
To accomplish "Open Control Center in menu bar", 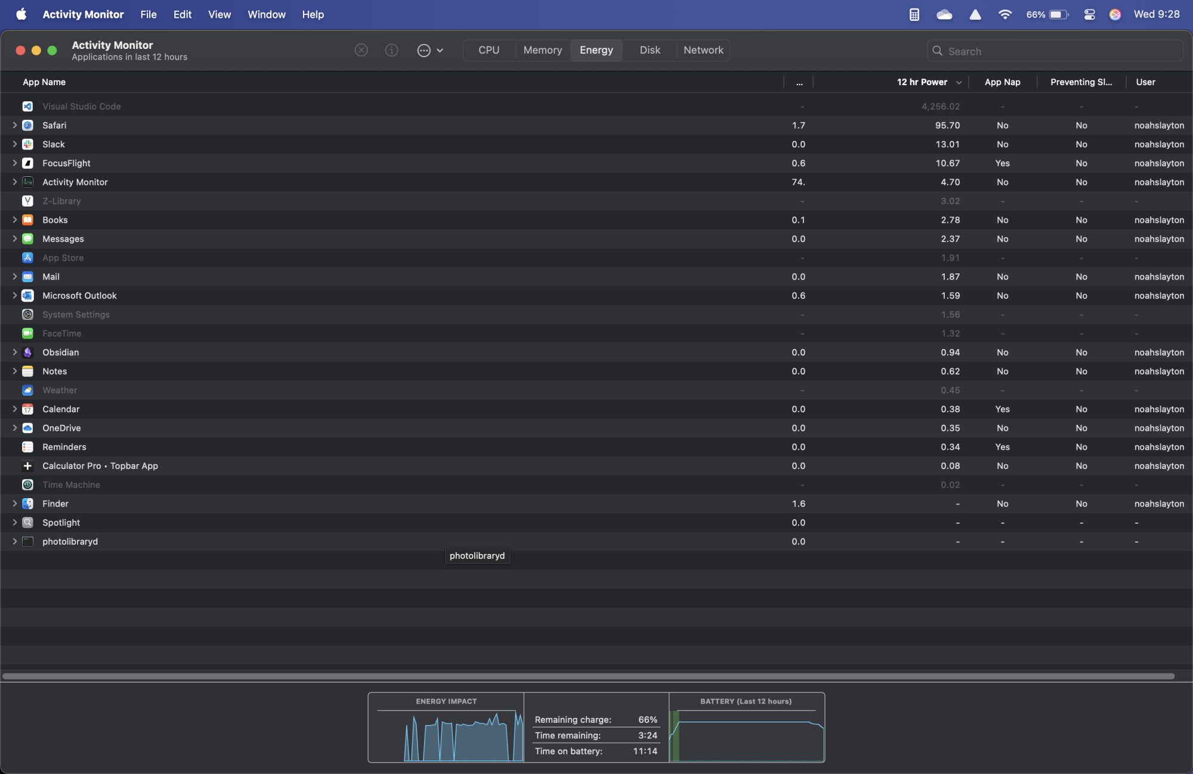I will click(1089, 14).
